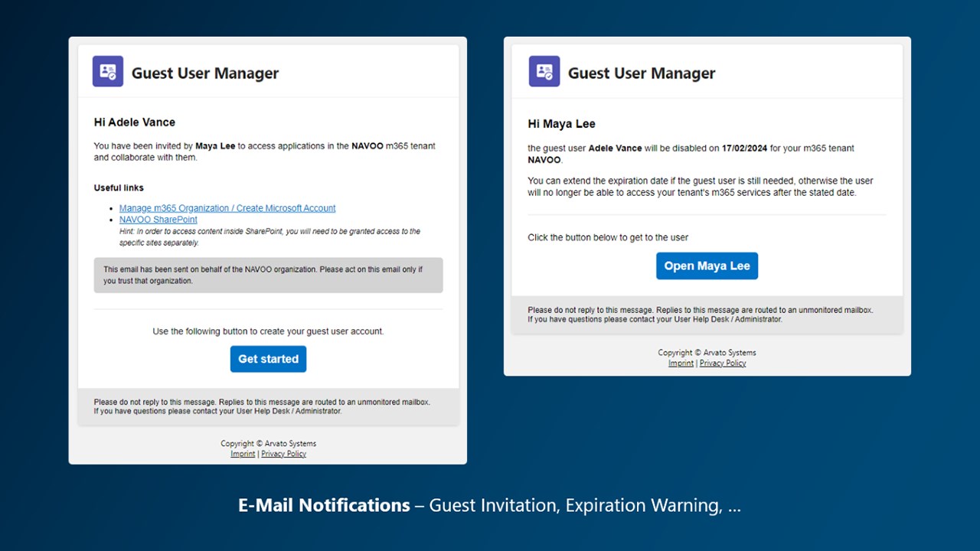Image resolution: width=980 pixels, height=551 pixels.
Task: Click the 'Hi Maya Lee' greeting
Action: coord(561,124)
